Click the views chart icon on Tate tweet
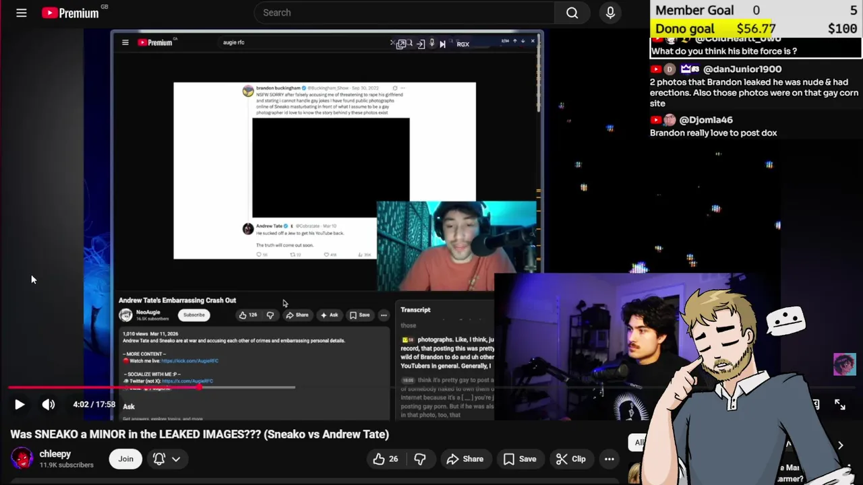Screen dimensions: 863x485 tap(359, 255)
